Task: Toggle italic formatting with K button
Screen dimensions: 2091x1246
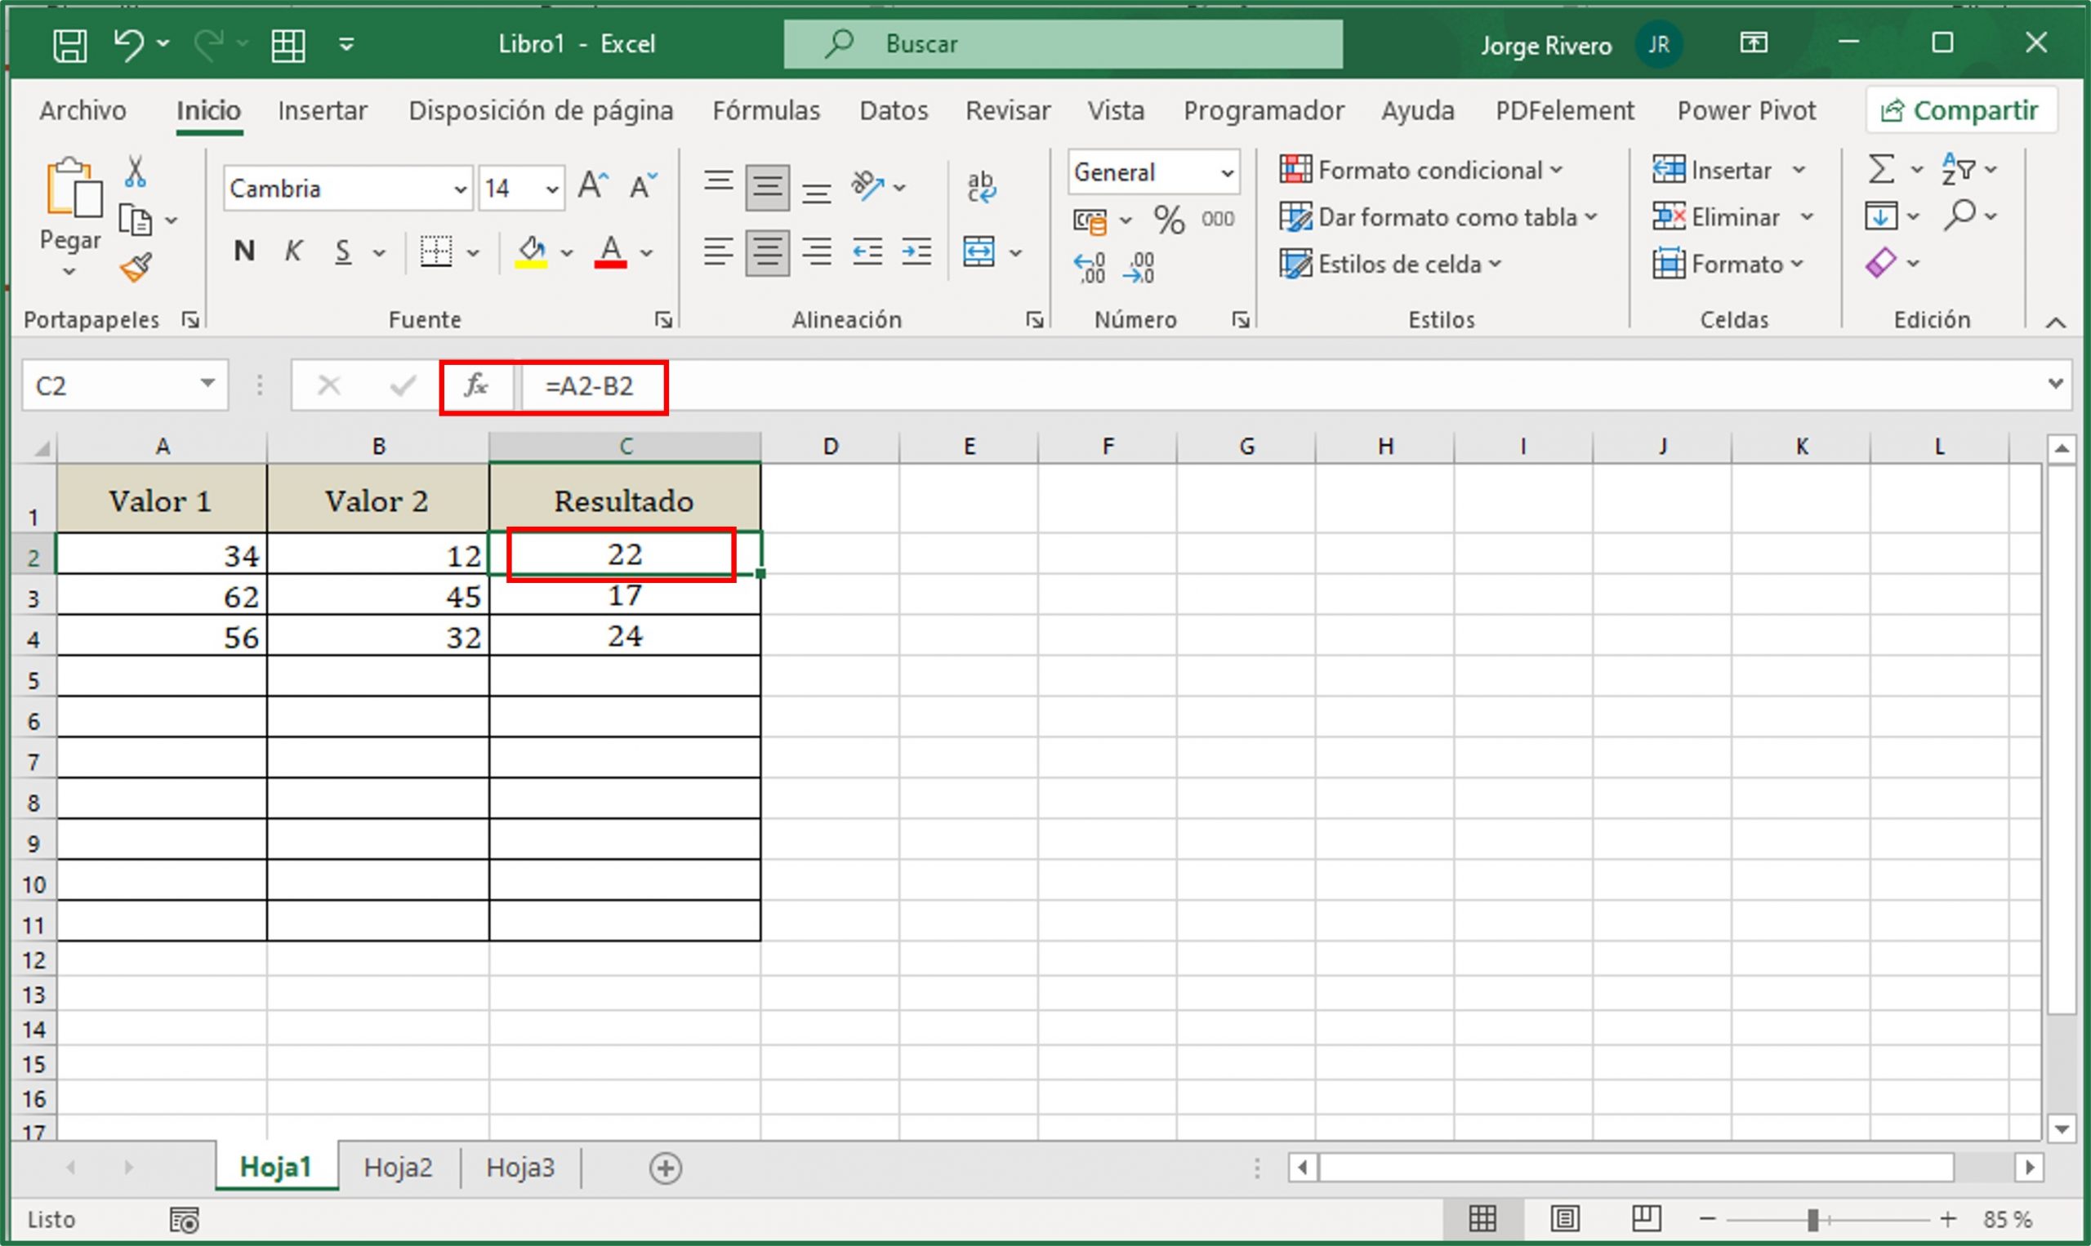Action: (x=293, y=251)
